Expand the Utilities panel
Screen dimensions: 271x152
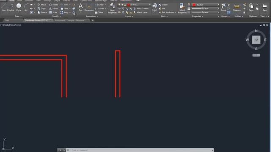[x=239, y=16]
